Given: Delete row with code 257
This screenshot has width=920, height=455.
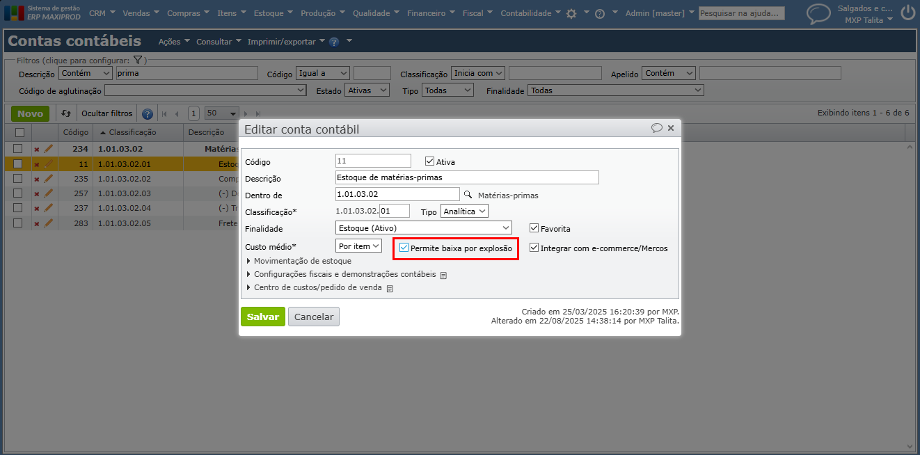Looking at the screenshot, I should (x=37, y=193).
